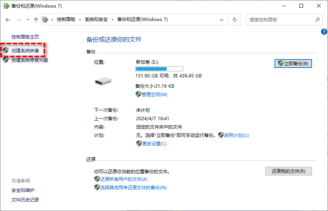Open 创建系统修复光盘 link

click(x=30, y=60)
